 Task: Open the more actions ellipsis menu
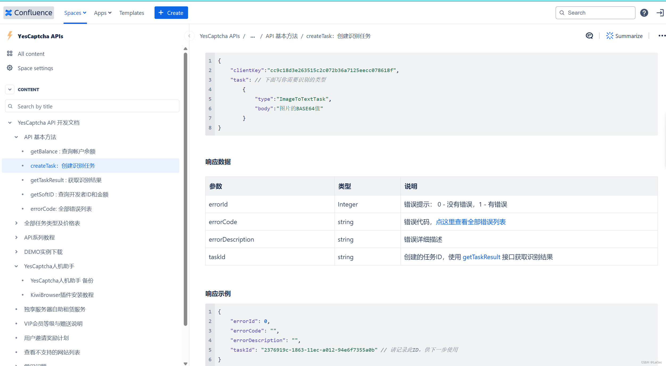click(x=662, y=36)
